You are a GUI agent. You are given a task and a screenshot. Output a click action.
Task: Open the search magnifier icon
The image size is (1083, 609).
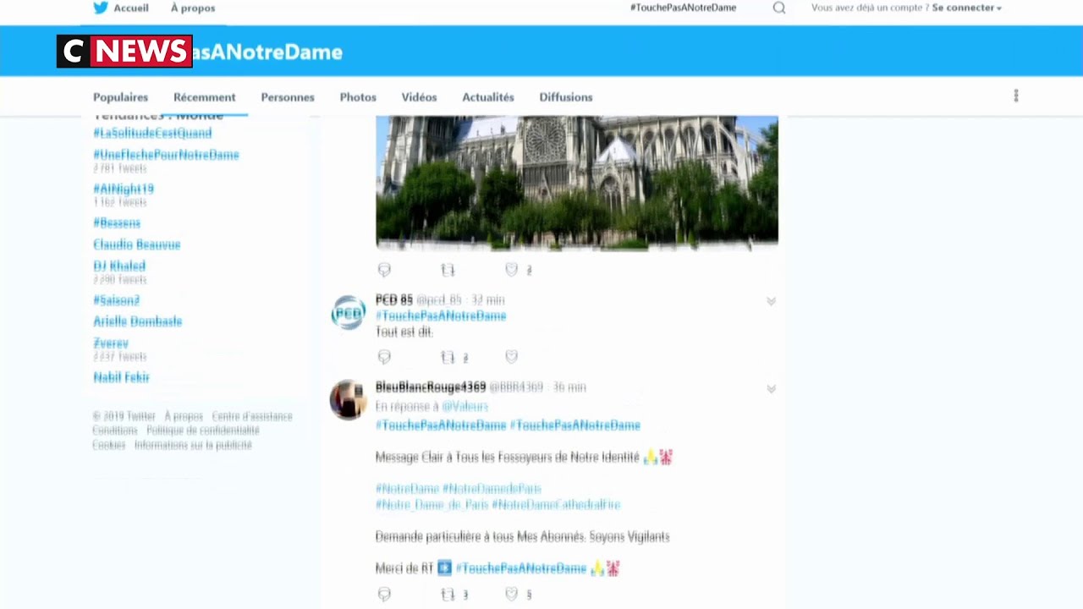[778, 8]
